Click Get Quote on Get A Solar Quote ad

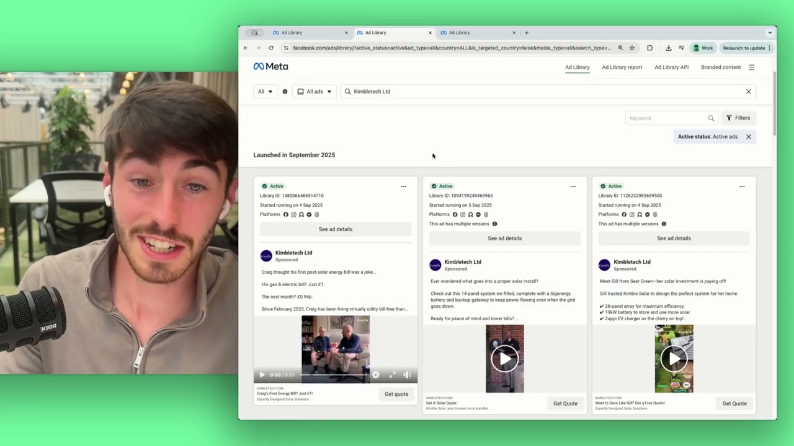tap(565, 403)
